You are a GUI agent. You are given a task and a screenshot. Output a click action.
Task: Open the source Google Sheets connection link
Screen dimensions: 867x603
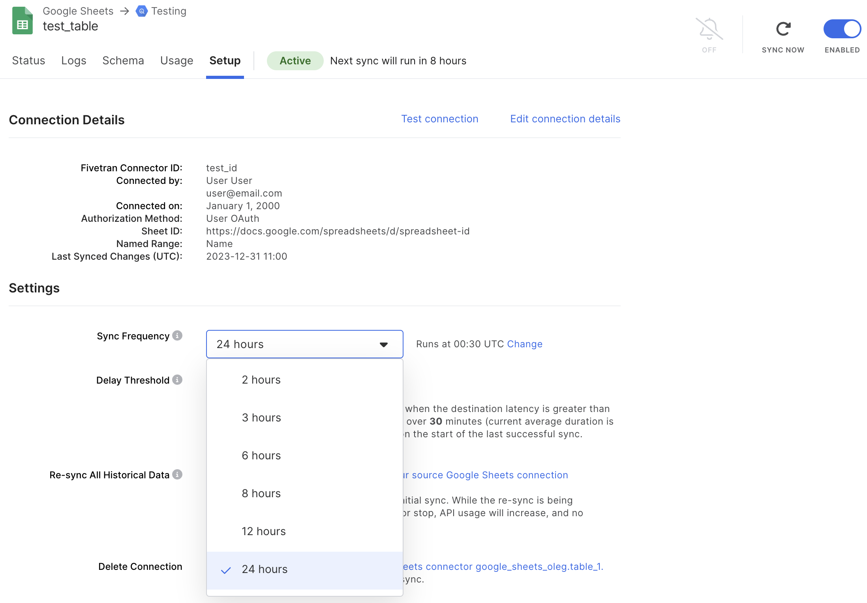click(x=486, y=475)
